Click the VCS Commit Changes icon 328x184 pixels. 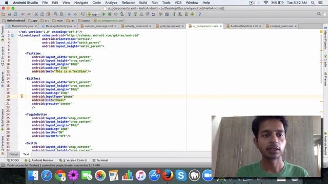coord(135,14)
